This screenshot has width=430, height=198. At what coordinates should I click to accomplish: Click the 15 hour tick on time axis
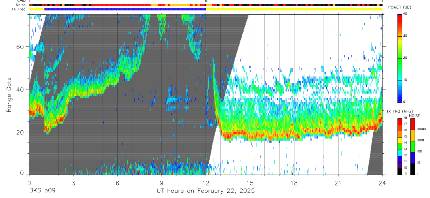250,183
